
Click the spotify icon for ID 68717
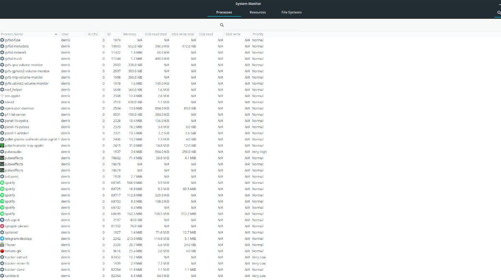tap(2, 195)
